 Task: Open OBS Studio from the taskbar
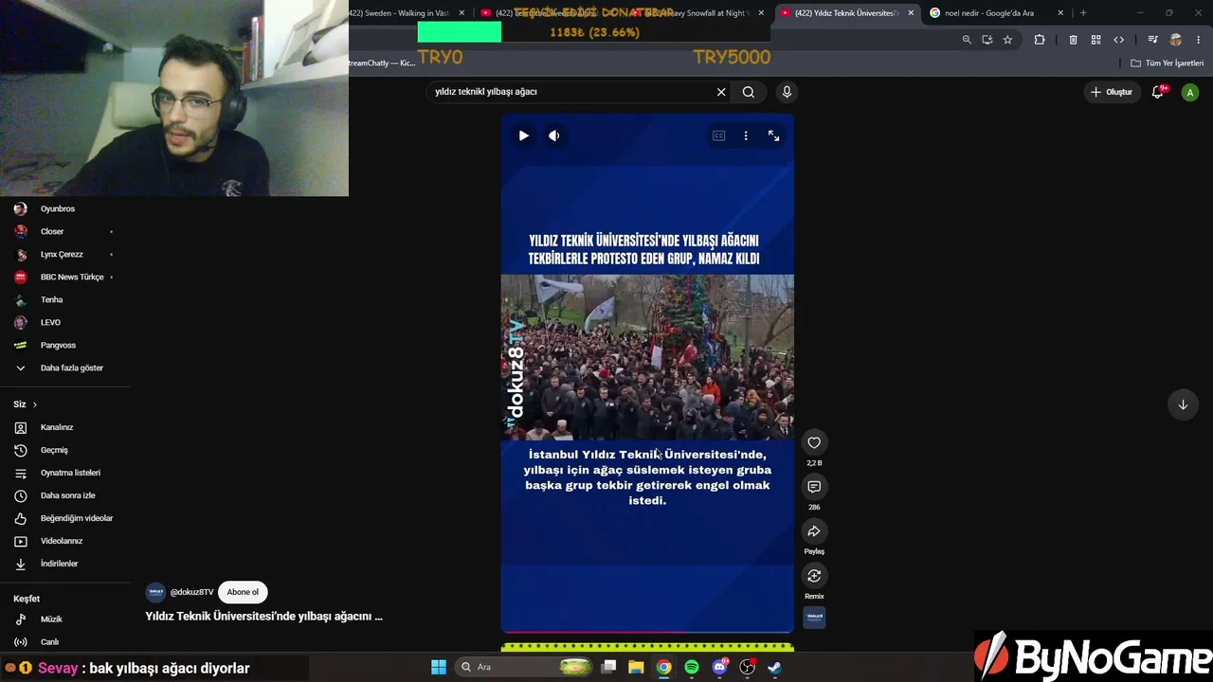point(747,667)
